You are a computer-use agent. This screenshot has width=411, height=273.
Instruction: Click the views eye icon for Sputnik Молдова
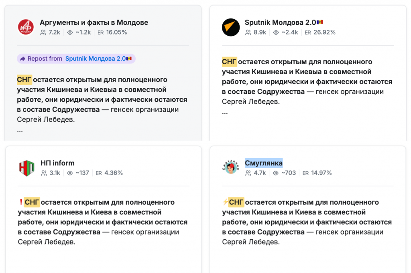click(x=276, y=33)
